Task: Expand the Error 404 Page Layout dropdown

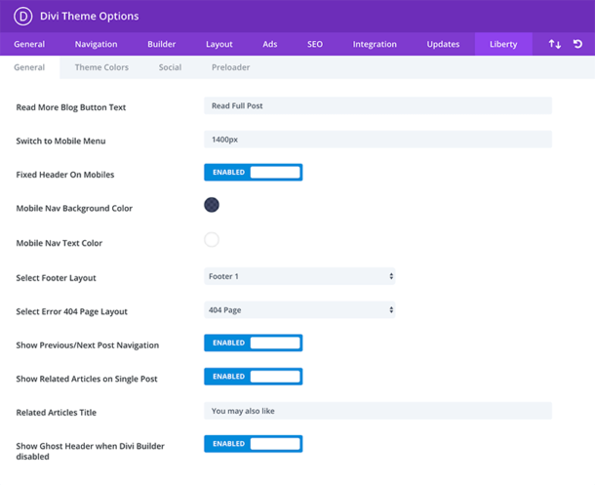Action: 299,310
